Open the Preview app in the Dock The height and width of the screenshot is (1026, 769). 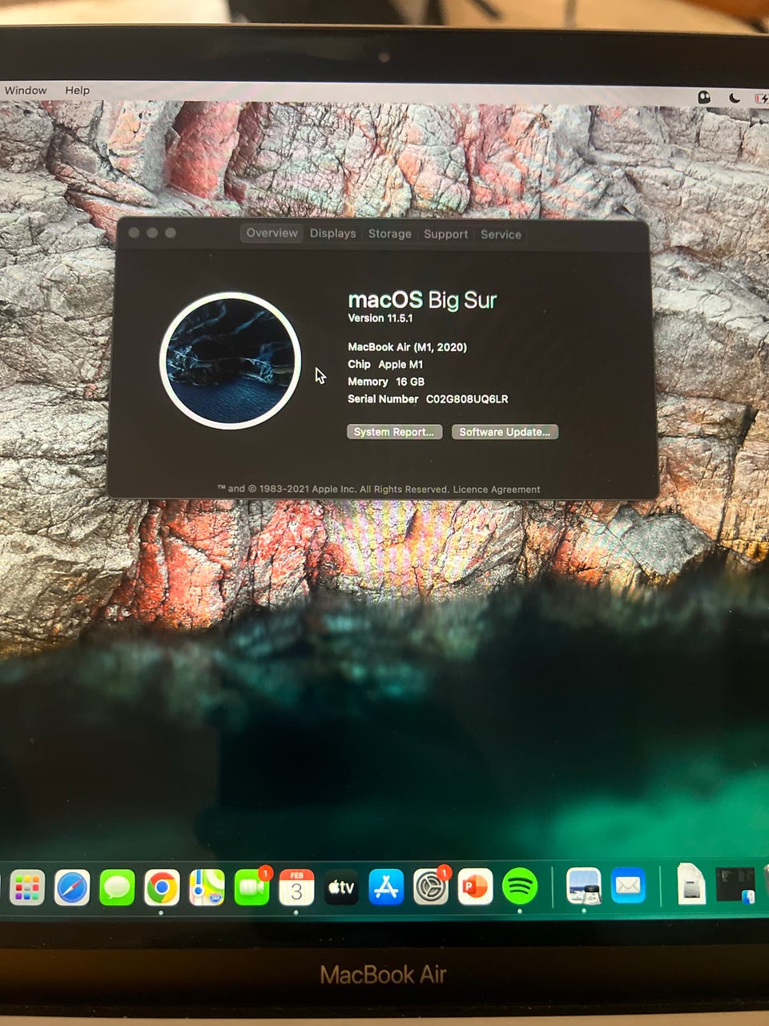pos(583,887)
